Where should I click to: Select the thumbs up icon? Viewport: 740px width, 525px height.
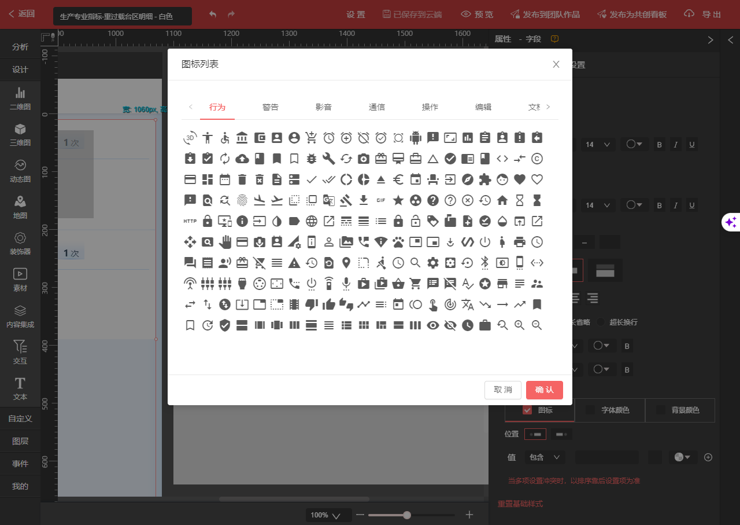click(x=328, y=304)
